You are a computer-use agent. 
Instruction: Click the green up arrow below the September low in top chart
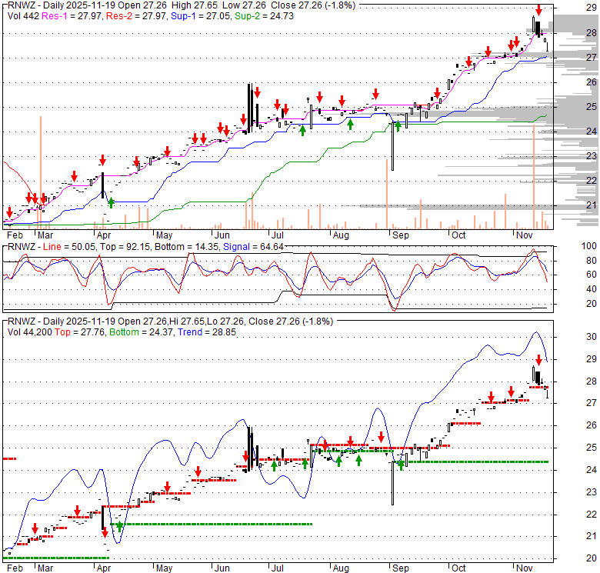click(398, 124)
